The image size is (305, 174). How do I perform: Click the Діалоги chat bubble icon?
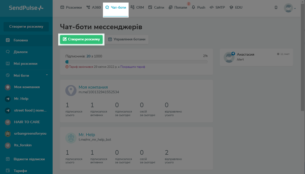coord(8,52)
